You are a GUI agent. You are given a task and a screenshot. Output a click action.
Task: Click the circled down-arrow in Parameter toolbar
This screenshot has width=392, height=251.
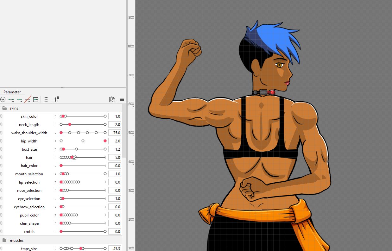pos(3,99)
